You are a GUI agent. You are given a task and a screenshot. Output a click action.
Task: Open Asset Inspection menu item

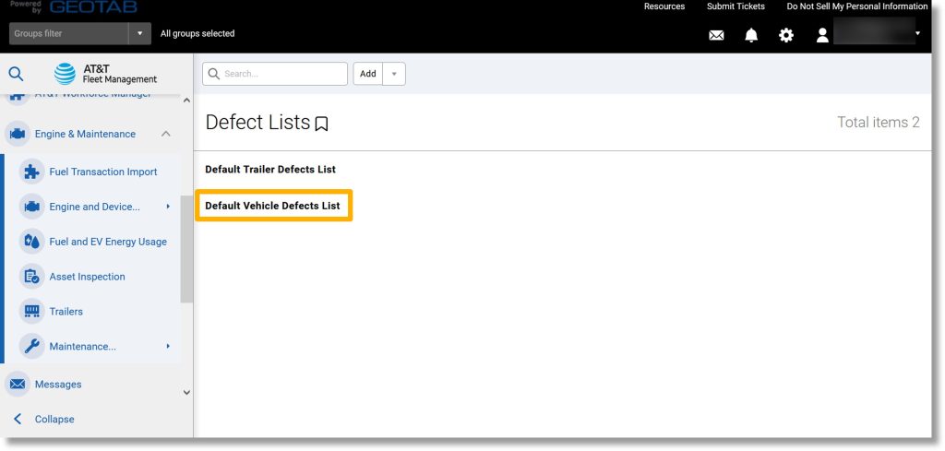[88, 277]
